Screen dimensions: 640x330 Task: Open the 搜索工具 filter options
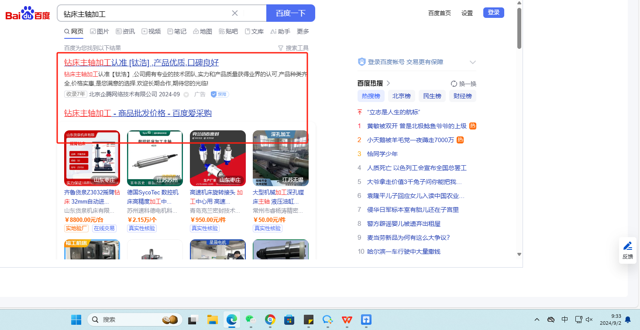[293, 48]
